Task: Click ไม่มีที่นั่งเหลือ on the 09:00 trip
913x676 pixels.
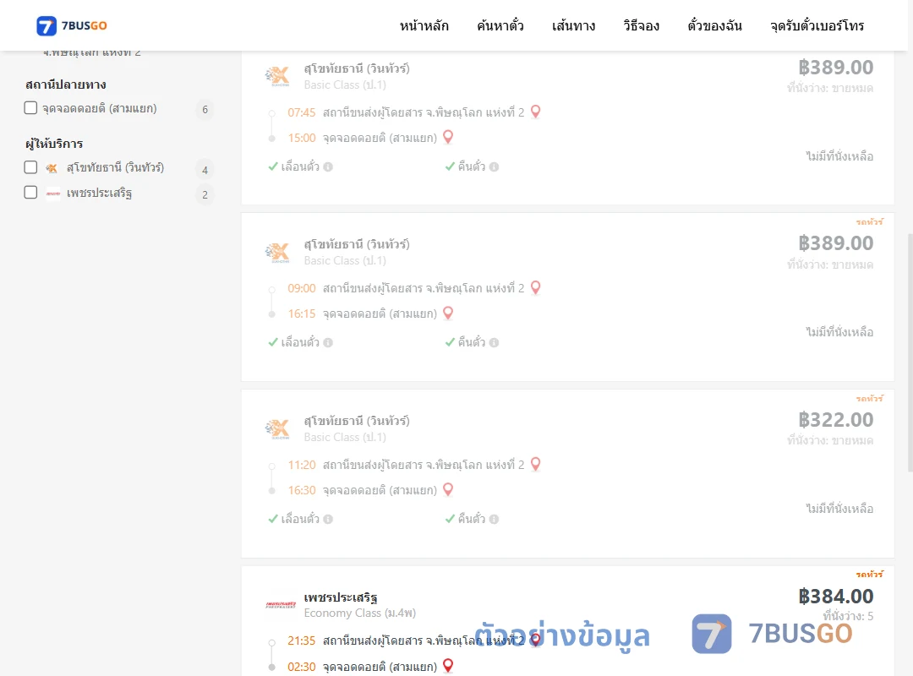Action: coord(839,332)
